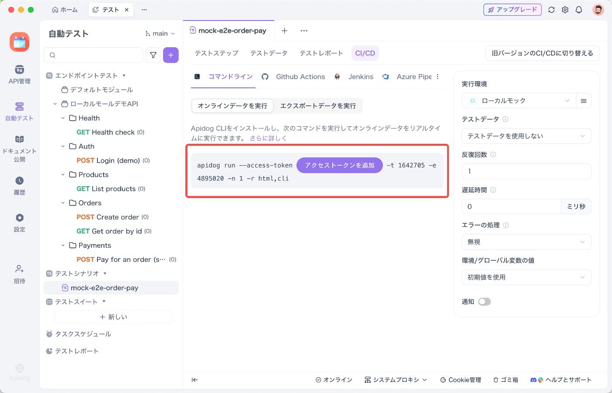Viewport: 612px width, 393px height.
Task: Click エラーの処理 info help icon
Action: pos(506,226)
